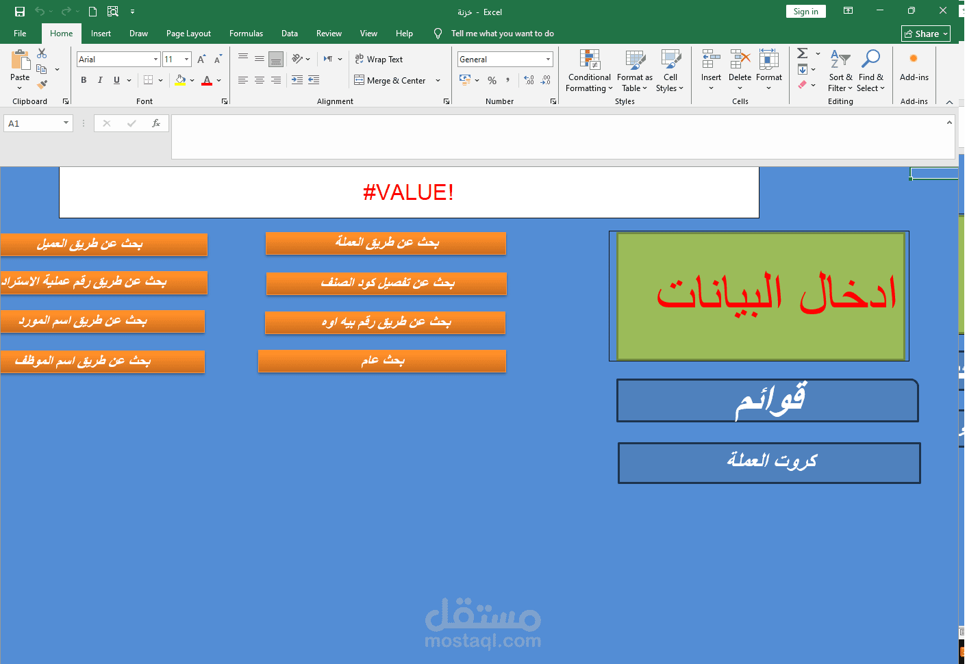Open Cell Styles gallery
This screenshot has height=664, width=967.
point(670,71)
